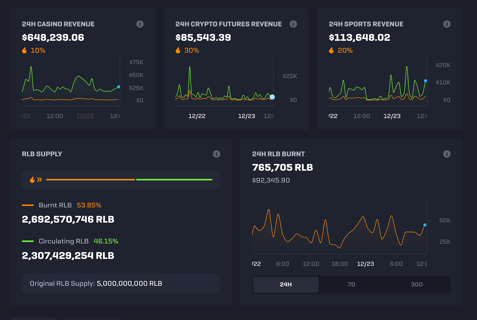Click blue endpoint dot on RLB burnt chart

point(425,225)
